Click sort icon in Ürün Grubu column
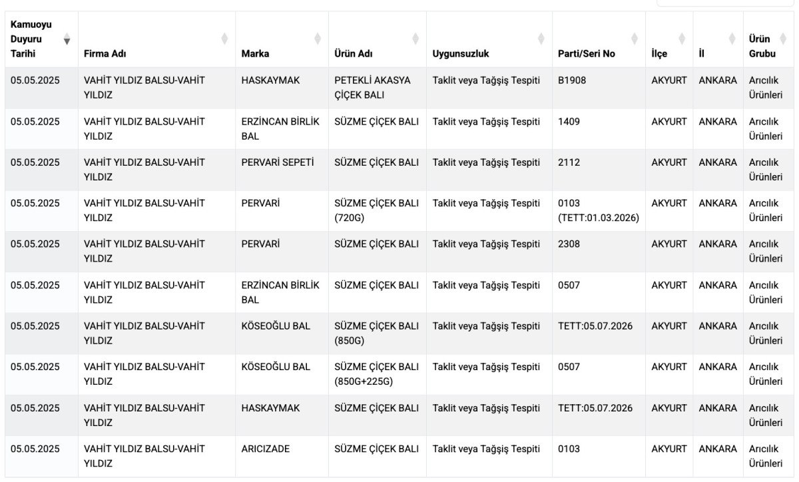 pos(783,39)
